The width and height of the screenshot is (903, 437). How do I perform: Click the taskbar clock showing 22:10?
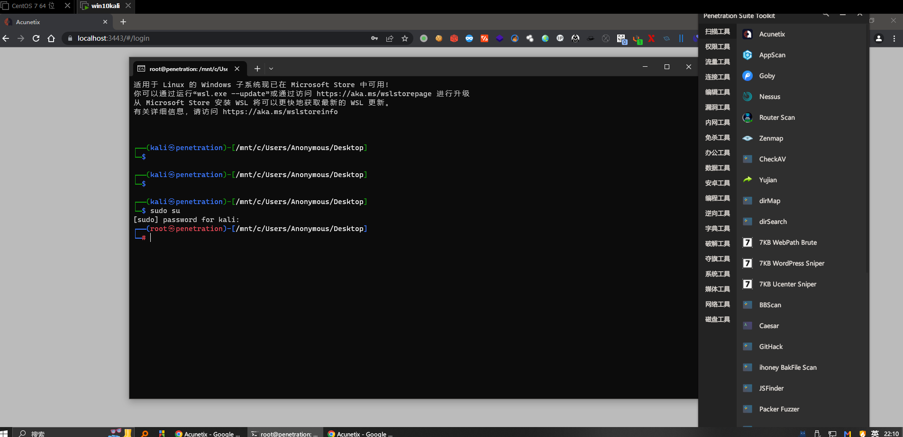[891, 433]
